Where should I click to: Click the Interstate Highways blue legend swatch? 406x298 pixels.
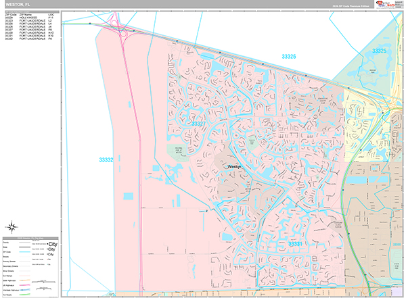tap(24, 290)
